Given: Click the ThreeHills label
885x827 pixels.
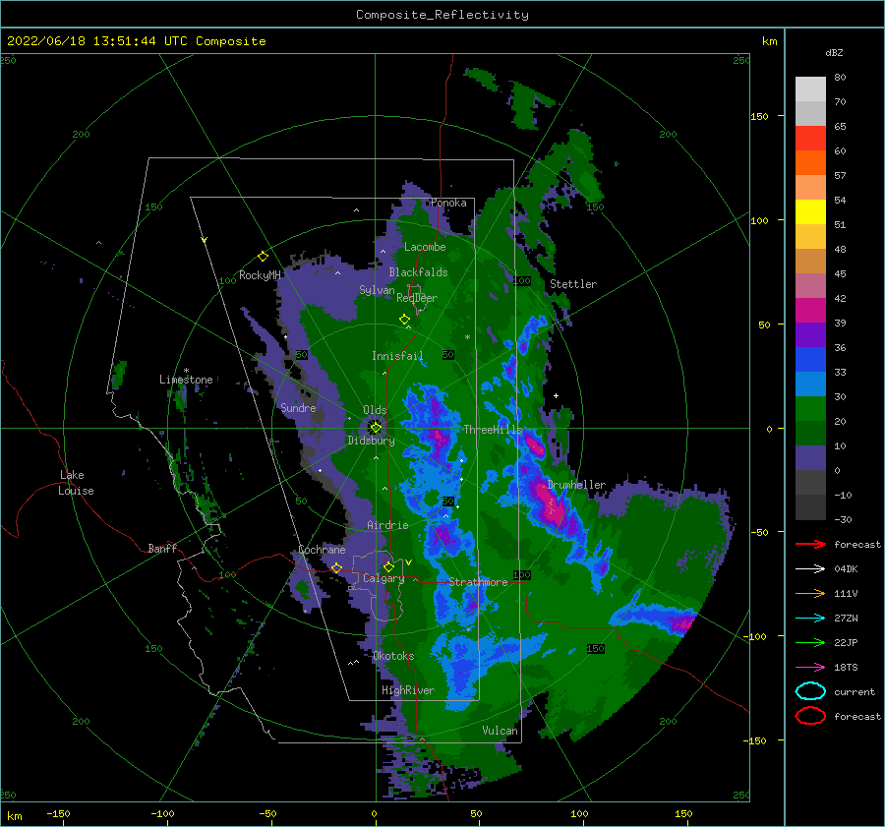Looking at the screenshot, I should [493, 430].
